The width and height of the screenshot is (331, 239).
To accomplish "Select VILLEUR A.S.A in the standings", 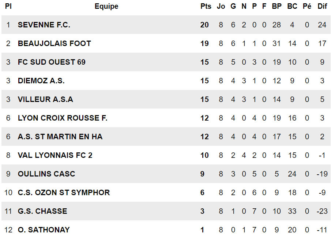I will click(45, 99).
